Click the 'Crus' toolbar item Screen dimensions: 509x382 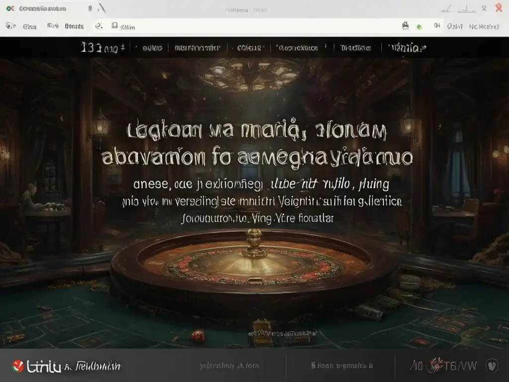(29, 27)
